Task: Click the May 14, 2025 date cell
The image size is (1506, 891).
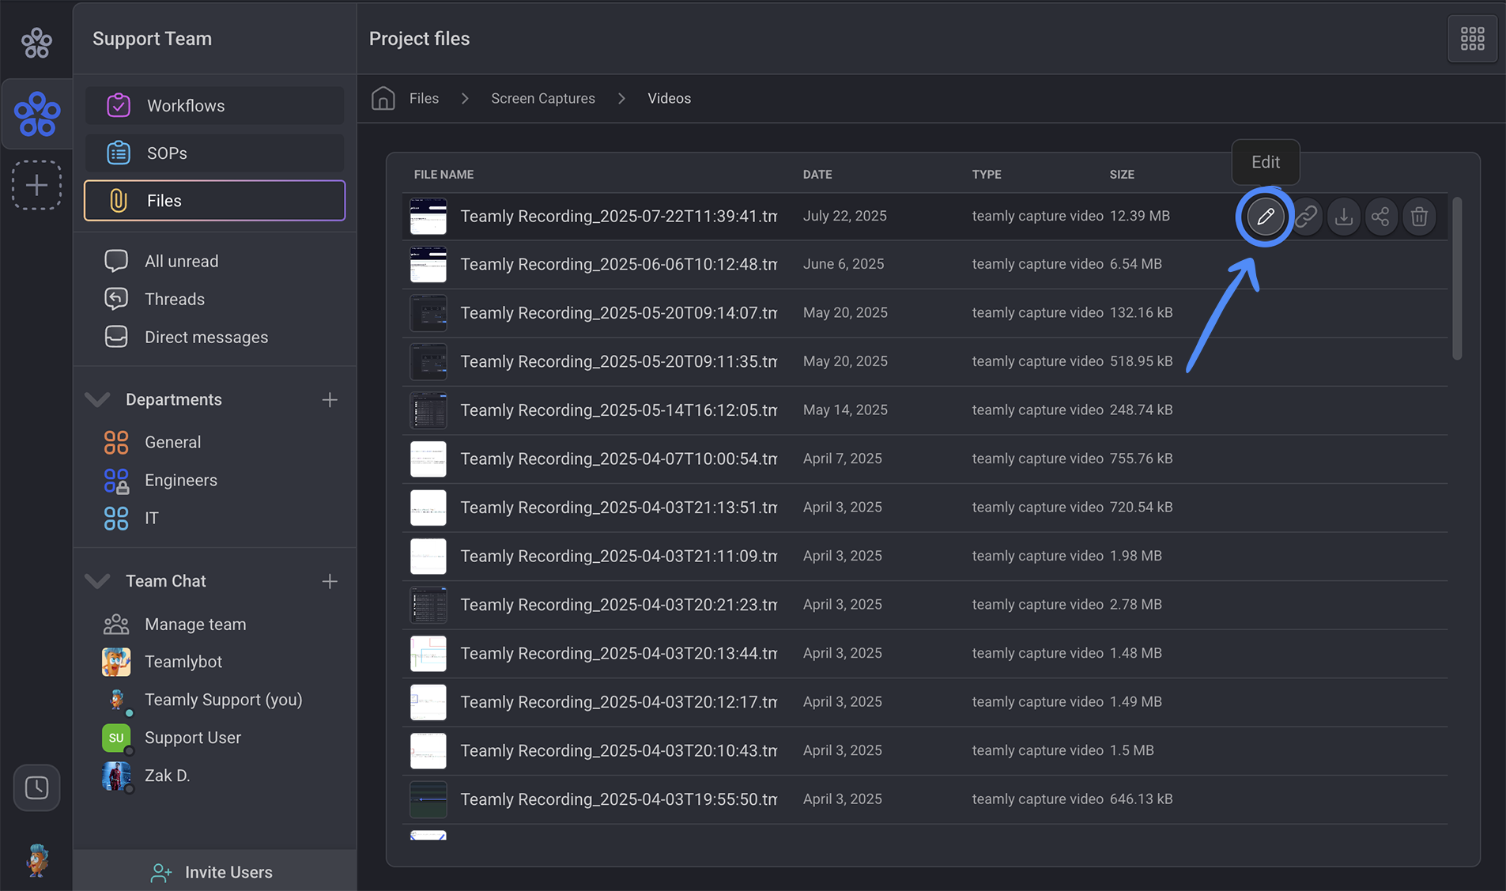Action: click(845, 410)
